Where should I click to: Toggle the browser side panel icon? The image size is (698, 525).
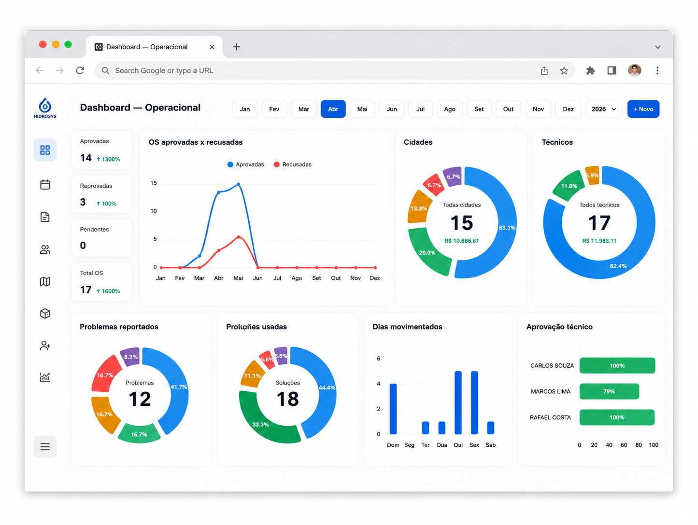click(612, 70)
